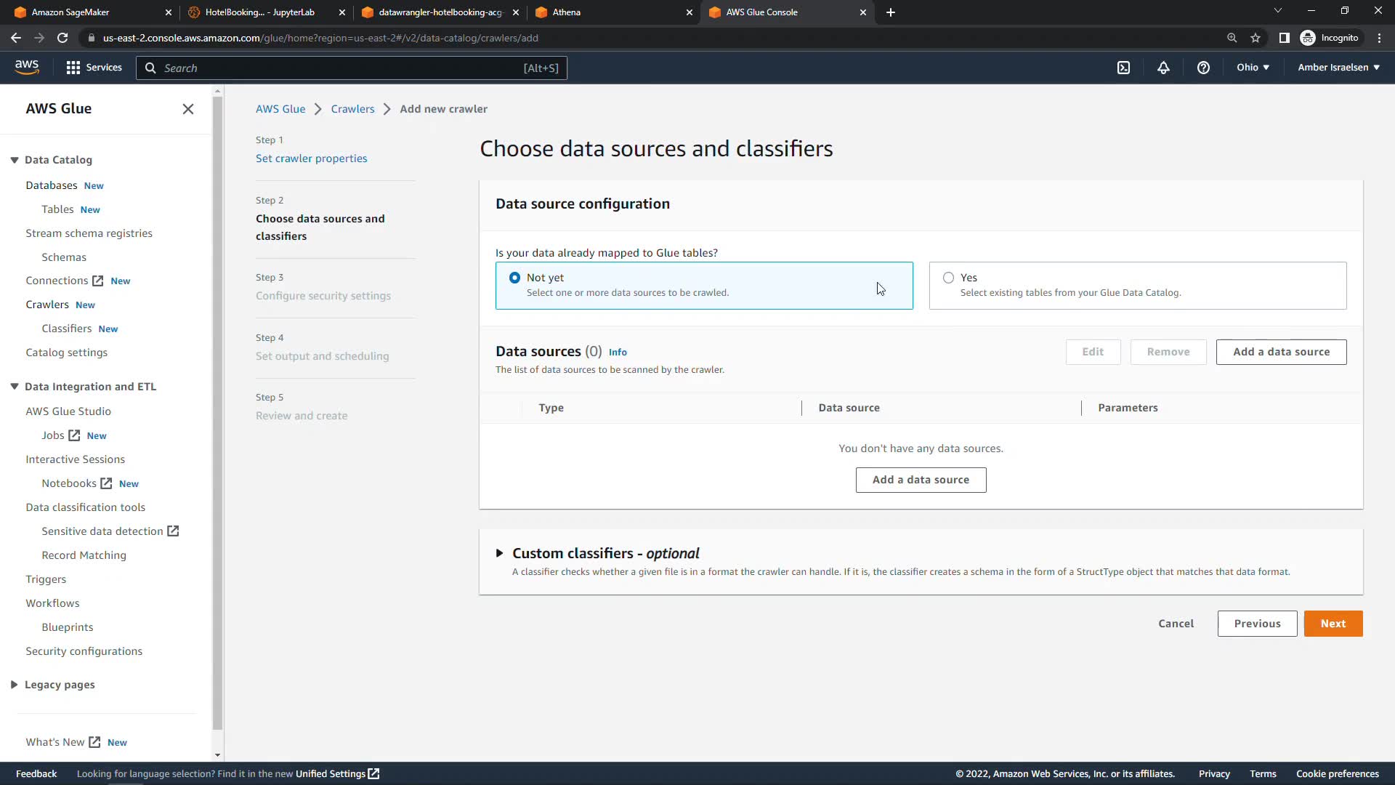
Task: Expand the Legacy pages section
Action: [15, 685]
